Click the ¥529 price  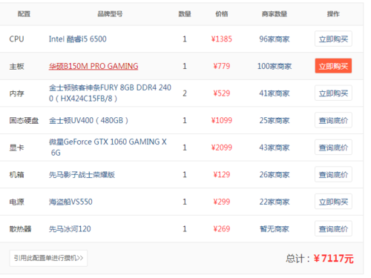[222, 93]
